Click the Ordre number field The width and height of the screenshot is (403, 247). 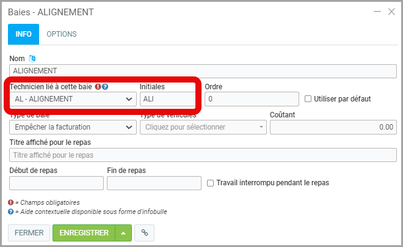252,98
